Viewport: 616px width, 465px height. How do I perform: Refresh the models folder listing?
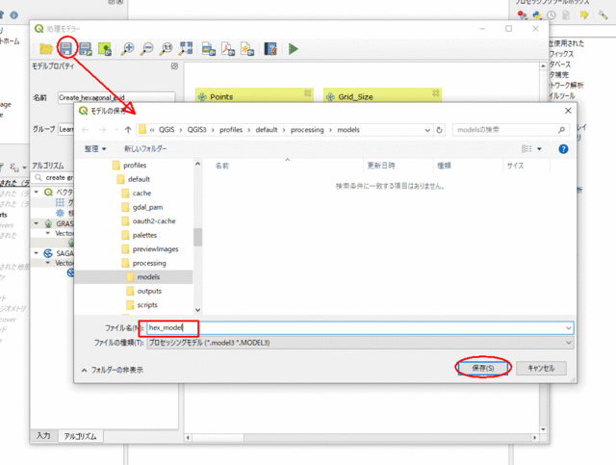(439, 130)
